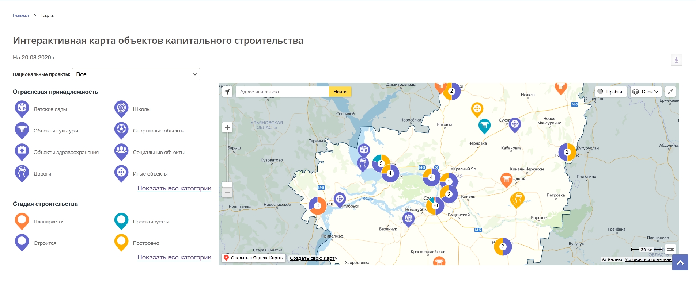Select the Спортивные объекты icon
Screen dimensions: 696x285
pos(121,130)
